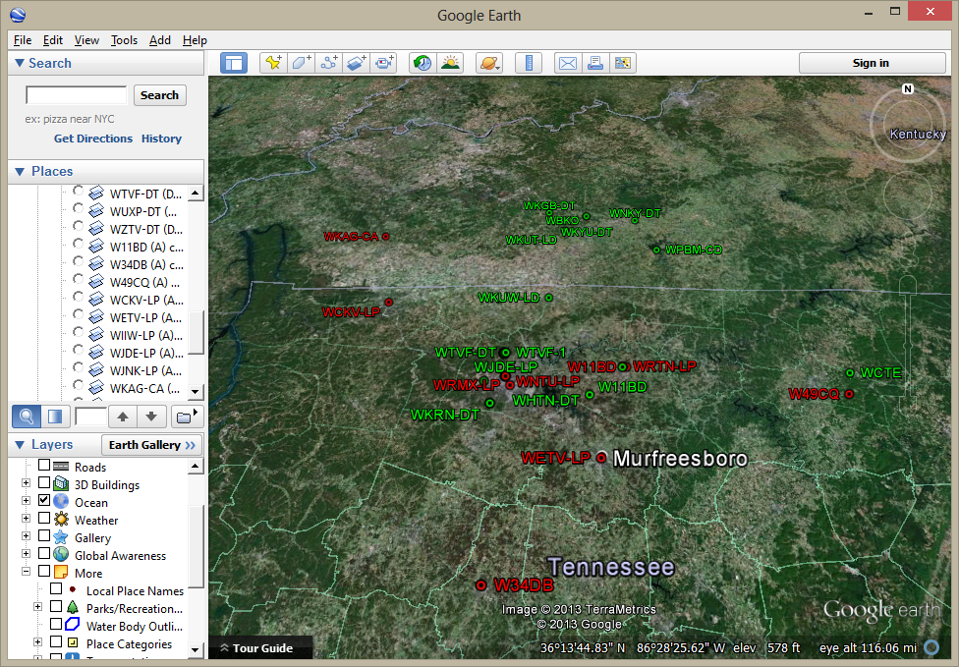Add a path from the toolbar
Viewport: 959px width, 667px height.
point(329,63)
